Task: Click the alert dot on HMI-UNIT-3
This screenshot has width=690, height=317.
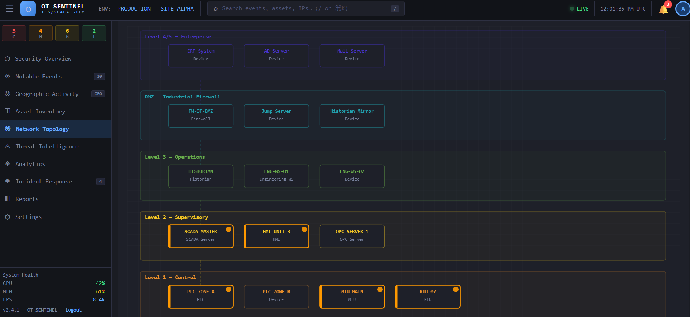Action: coord(304,229)
